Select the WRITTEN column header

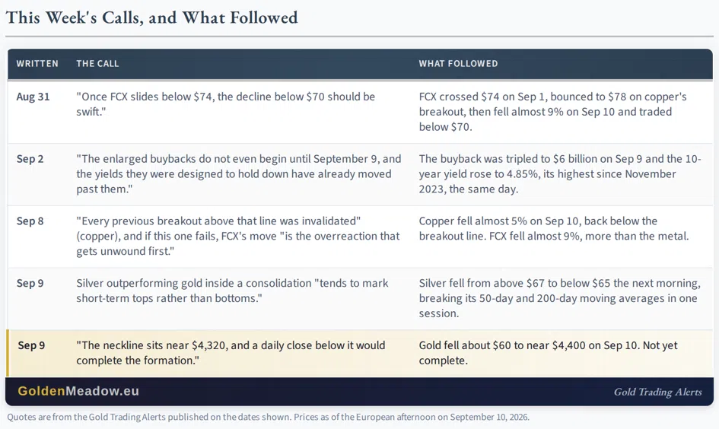point(37,64)
